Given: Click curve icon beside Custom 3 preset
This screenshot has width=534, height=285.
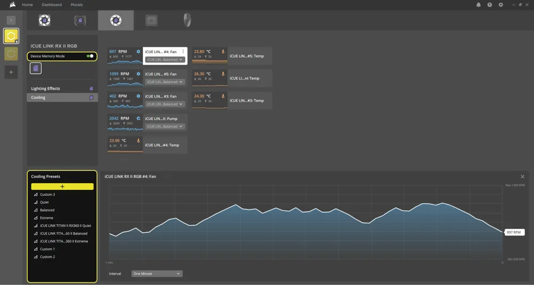Looking at the screenshot, I should pos(35,194).
